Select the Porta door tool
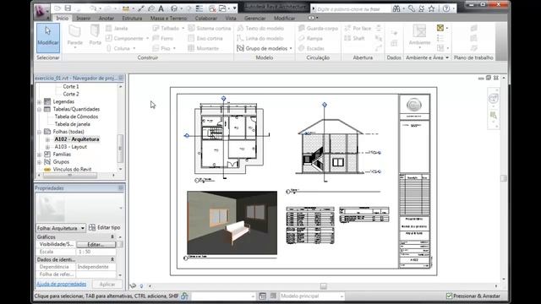This screenshot has height=304, width=541. click(x=95, y=35)
